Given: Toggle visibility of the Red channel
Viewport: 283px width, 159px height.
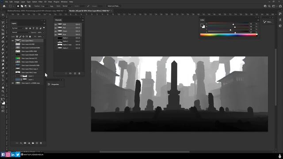Looking at the screenshot, I should coord(56,28).
